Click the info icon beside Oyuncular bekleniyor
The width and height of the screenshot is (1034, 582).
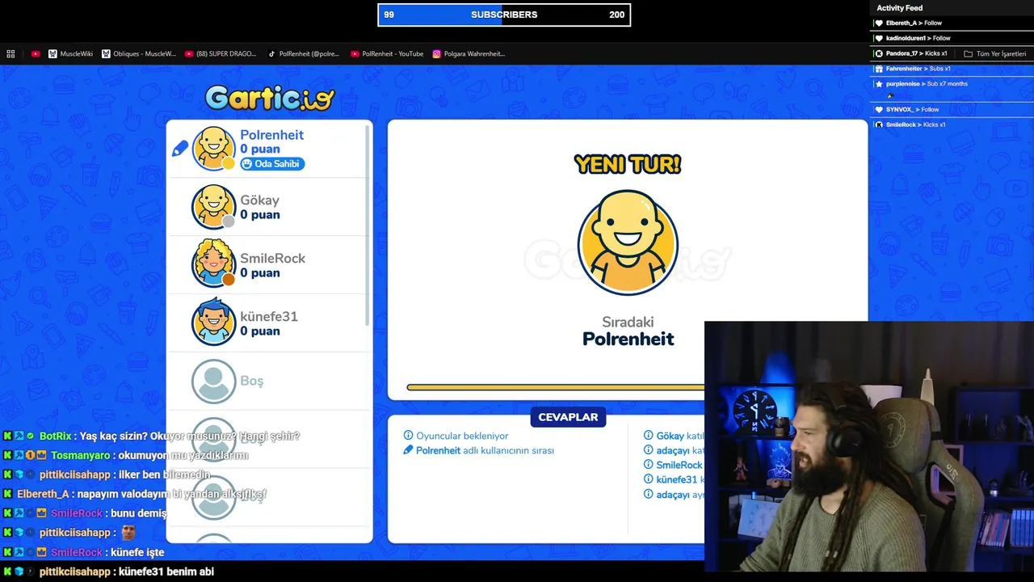tap(408, 436)
